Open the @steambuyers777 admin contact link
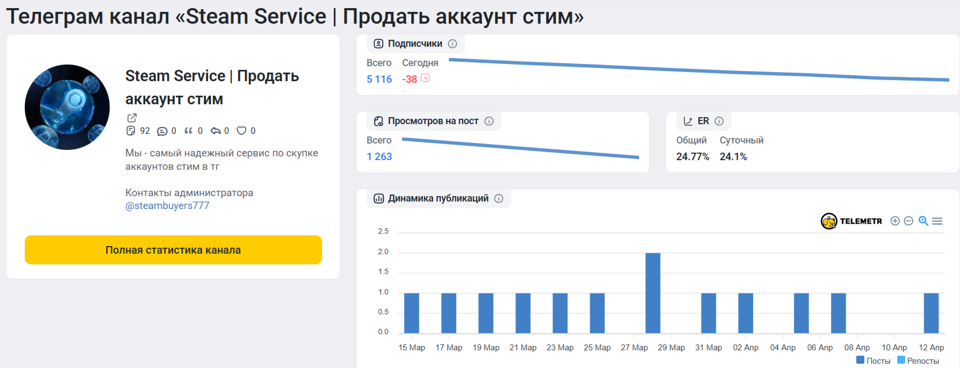Viewport: 960px width, 368px height. click(x=167, y=206)
